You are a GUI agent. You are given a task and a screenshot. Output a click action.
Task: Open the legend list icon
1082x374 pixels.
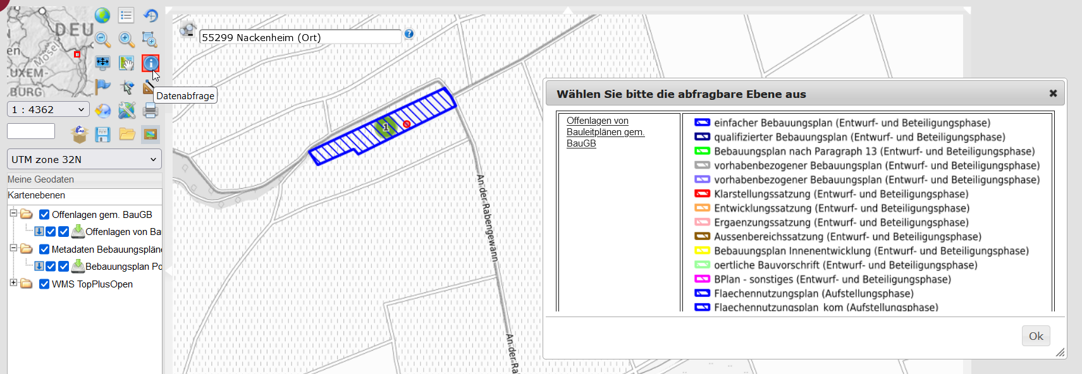click(126, 16)
